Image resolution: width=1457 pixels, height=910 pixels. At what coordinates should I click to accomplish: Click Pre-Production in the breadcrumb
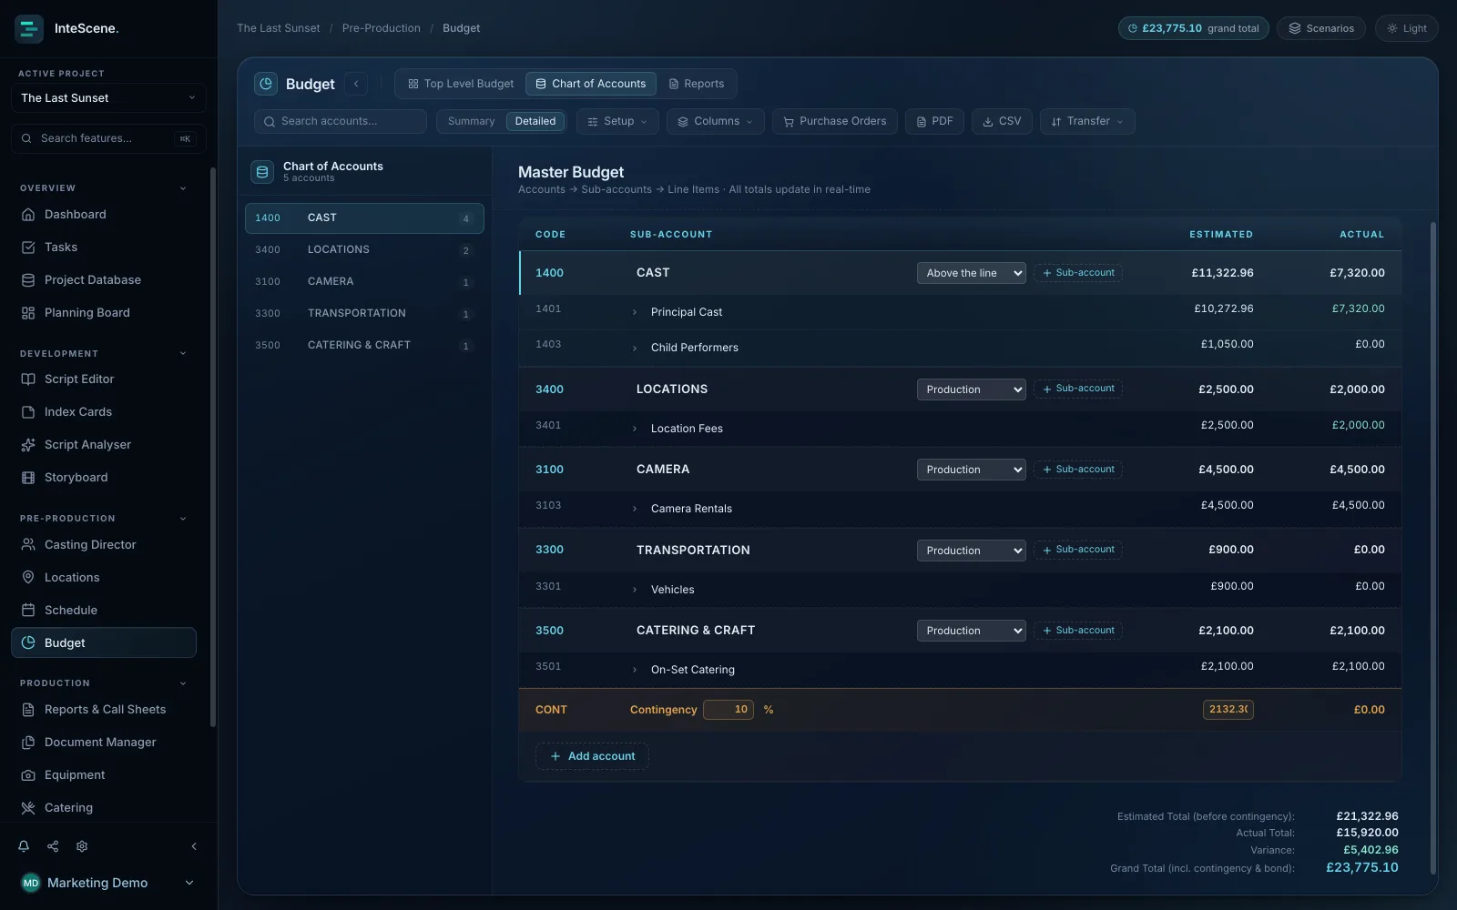pyautogui.click(x=382, y=28)
